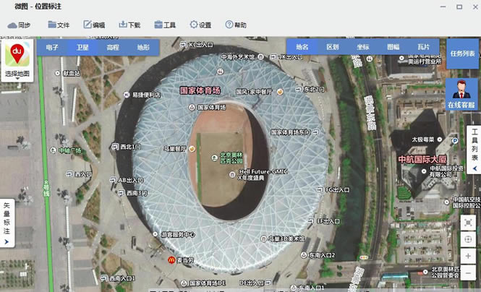Click the 麦当劳 McDonald's marker
Viewport: 481px width, 292px height.
[x=171, y=260]
